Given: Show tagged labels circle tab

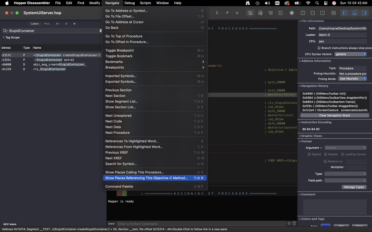Looking at the screenshot, I should point(74,24).
